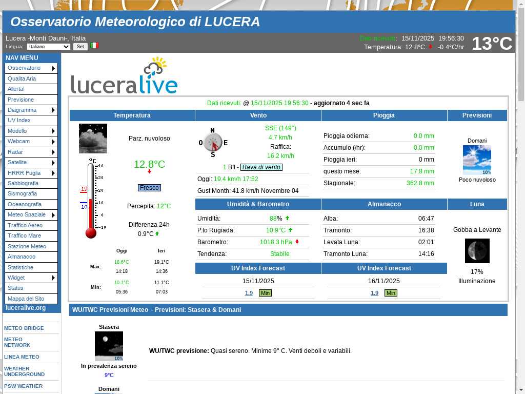This screenshot has height=394, width=525.
Task: Follow the Weather Underground link
Action: [x=24, y=371]
